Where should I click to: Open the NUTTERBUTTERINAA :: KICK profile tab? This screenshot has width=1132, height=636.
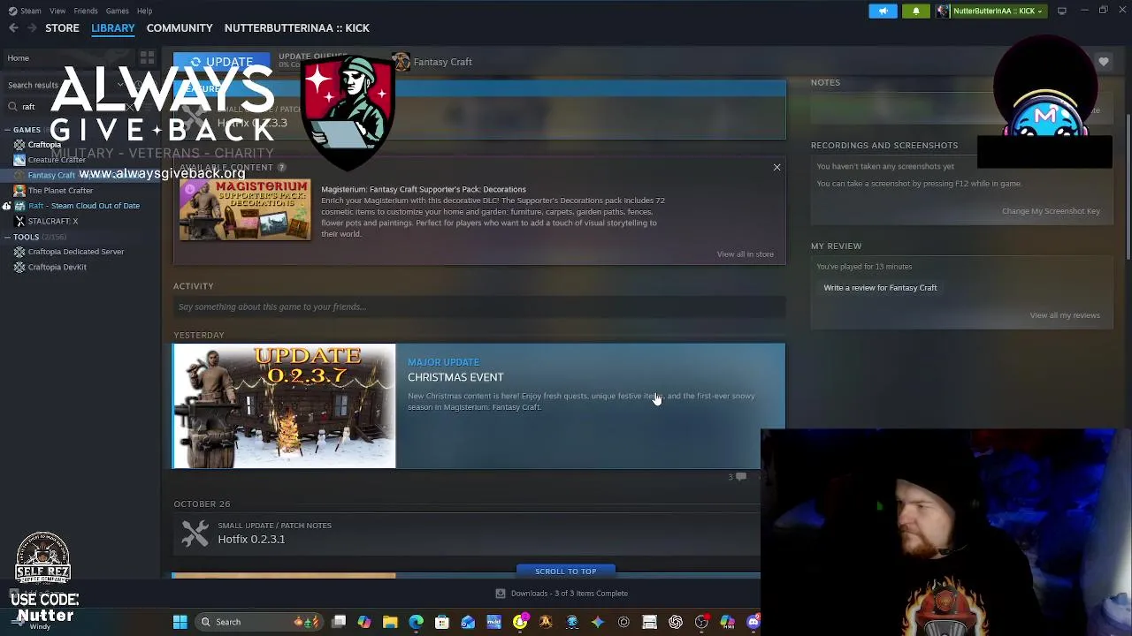point(297,27)
